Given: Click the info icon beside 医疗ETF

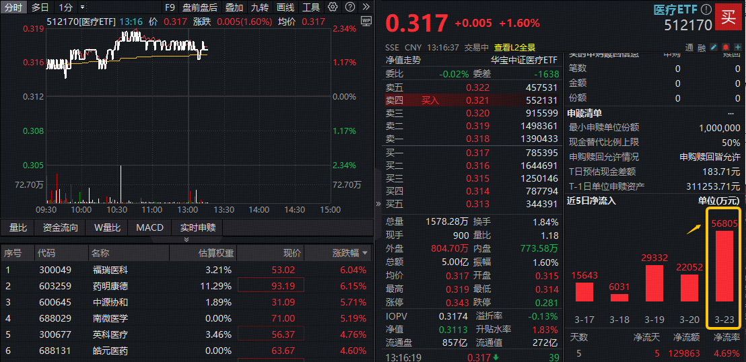Looking at the screenshot, I should point(705,10).
